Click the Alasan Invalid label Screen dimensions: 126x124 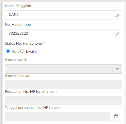[16, 60]
